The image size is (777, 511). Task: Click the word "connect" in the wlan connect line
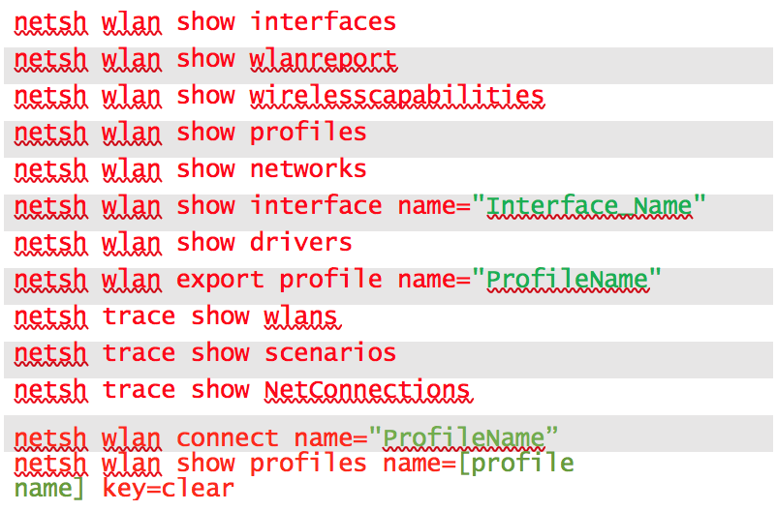[227, 438]
